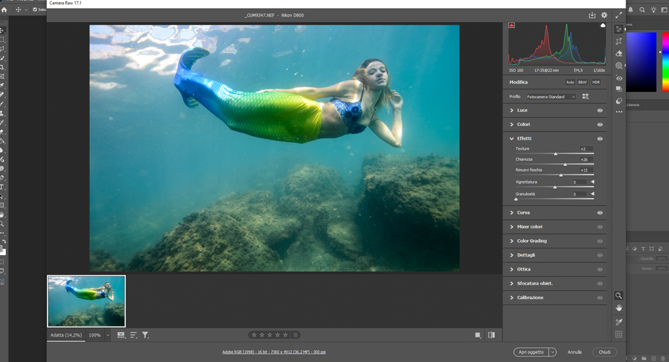Toggle Effetti panel eye icon
Screen dimensions: 669x362
(x=599, y=139)
